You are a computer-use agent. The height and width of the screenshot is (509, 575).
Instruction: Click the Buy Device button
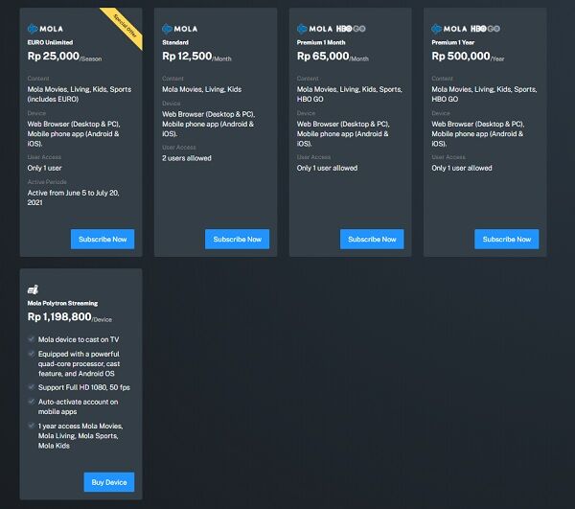[109, 482]
